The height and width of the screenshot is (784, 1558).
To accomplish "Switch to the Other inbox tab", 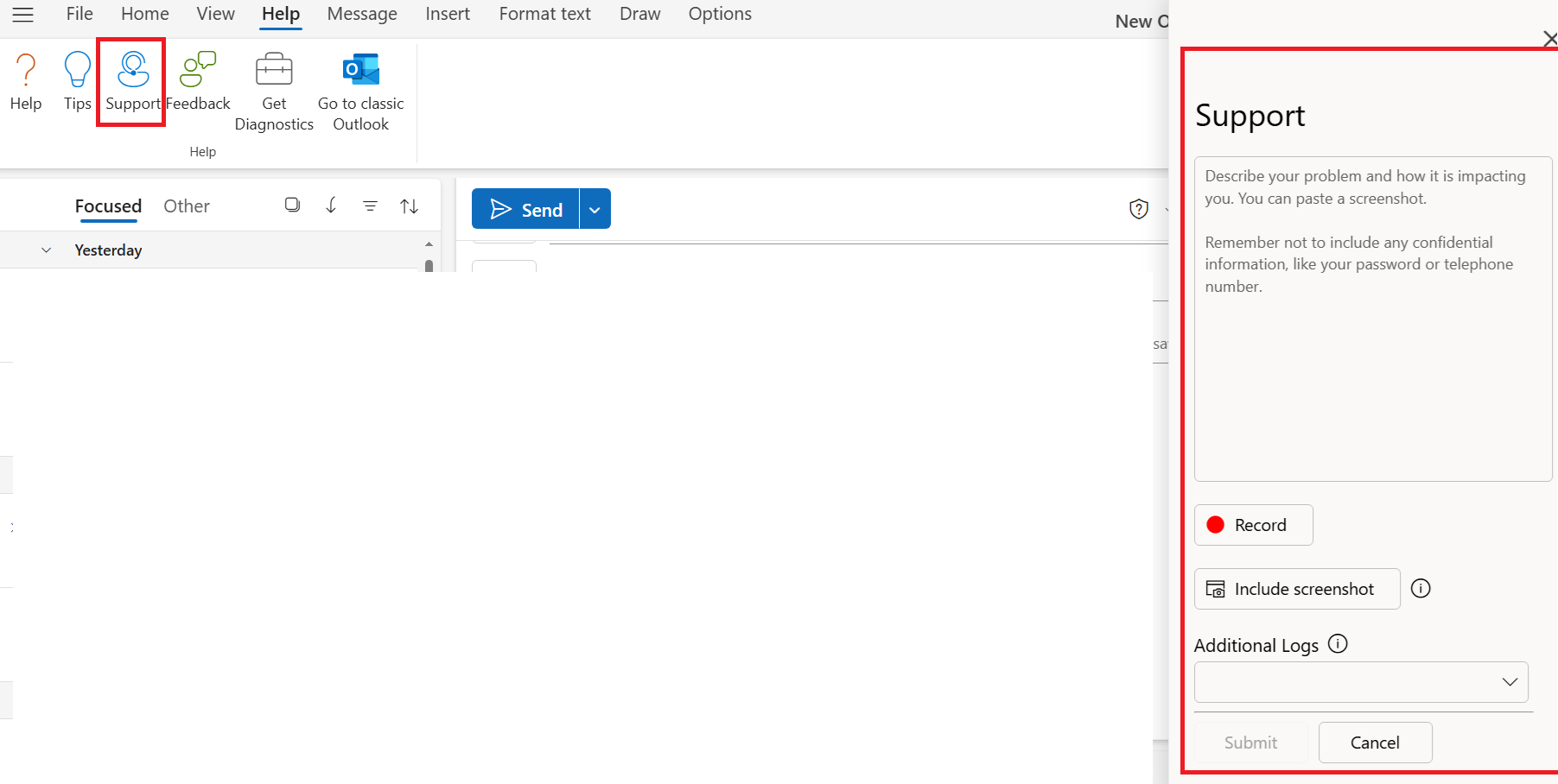I will [187, 206].
